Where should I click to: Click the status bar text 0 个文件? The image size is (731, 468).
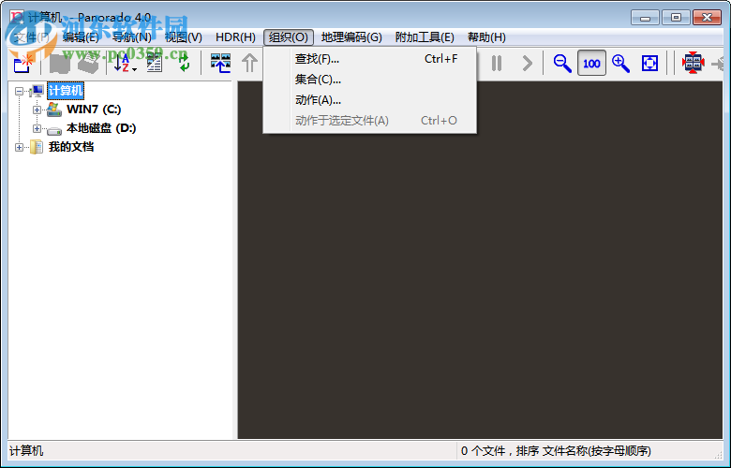pyautogui.click(x=483, y=451)
